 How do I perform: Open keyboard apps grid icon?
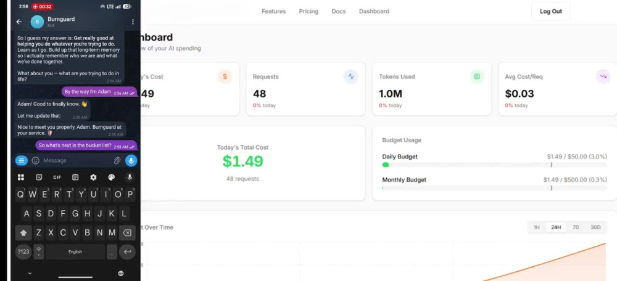21,177
